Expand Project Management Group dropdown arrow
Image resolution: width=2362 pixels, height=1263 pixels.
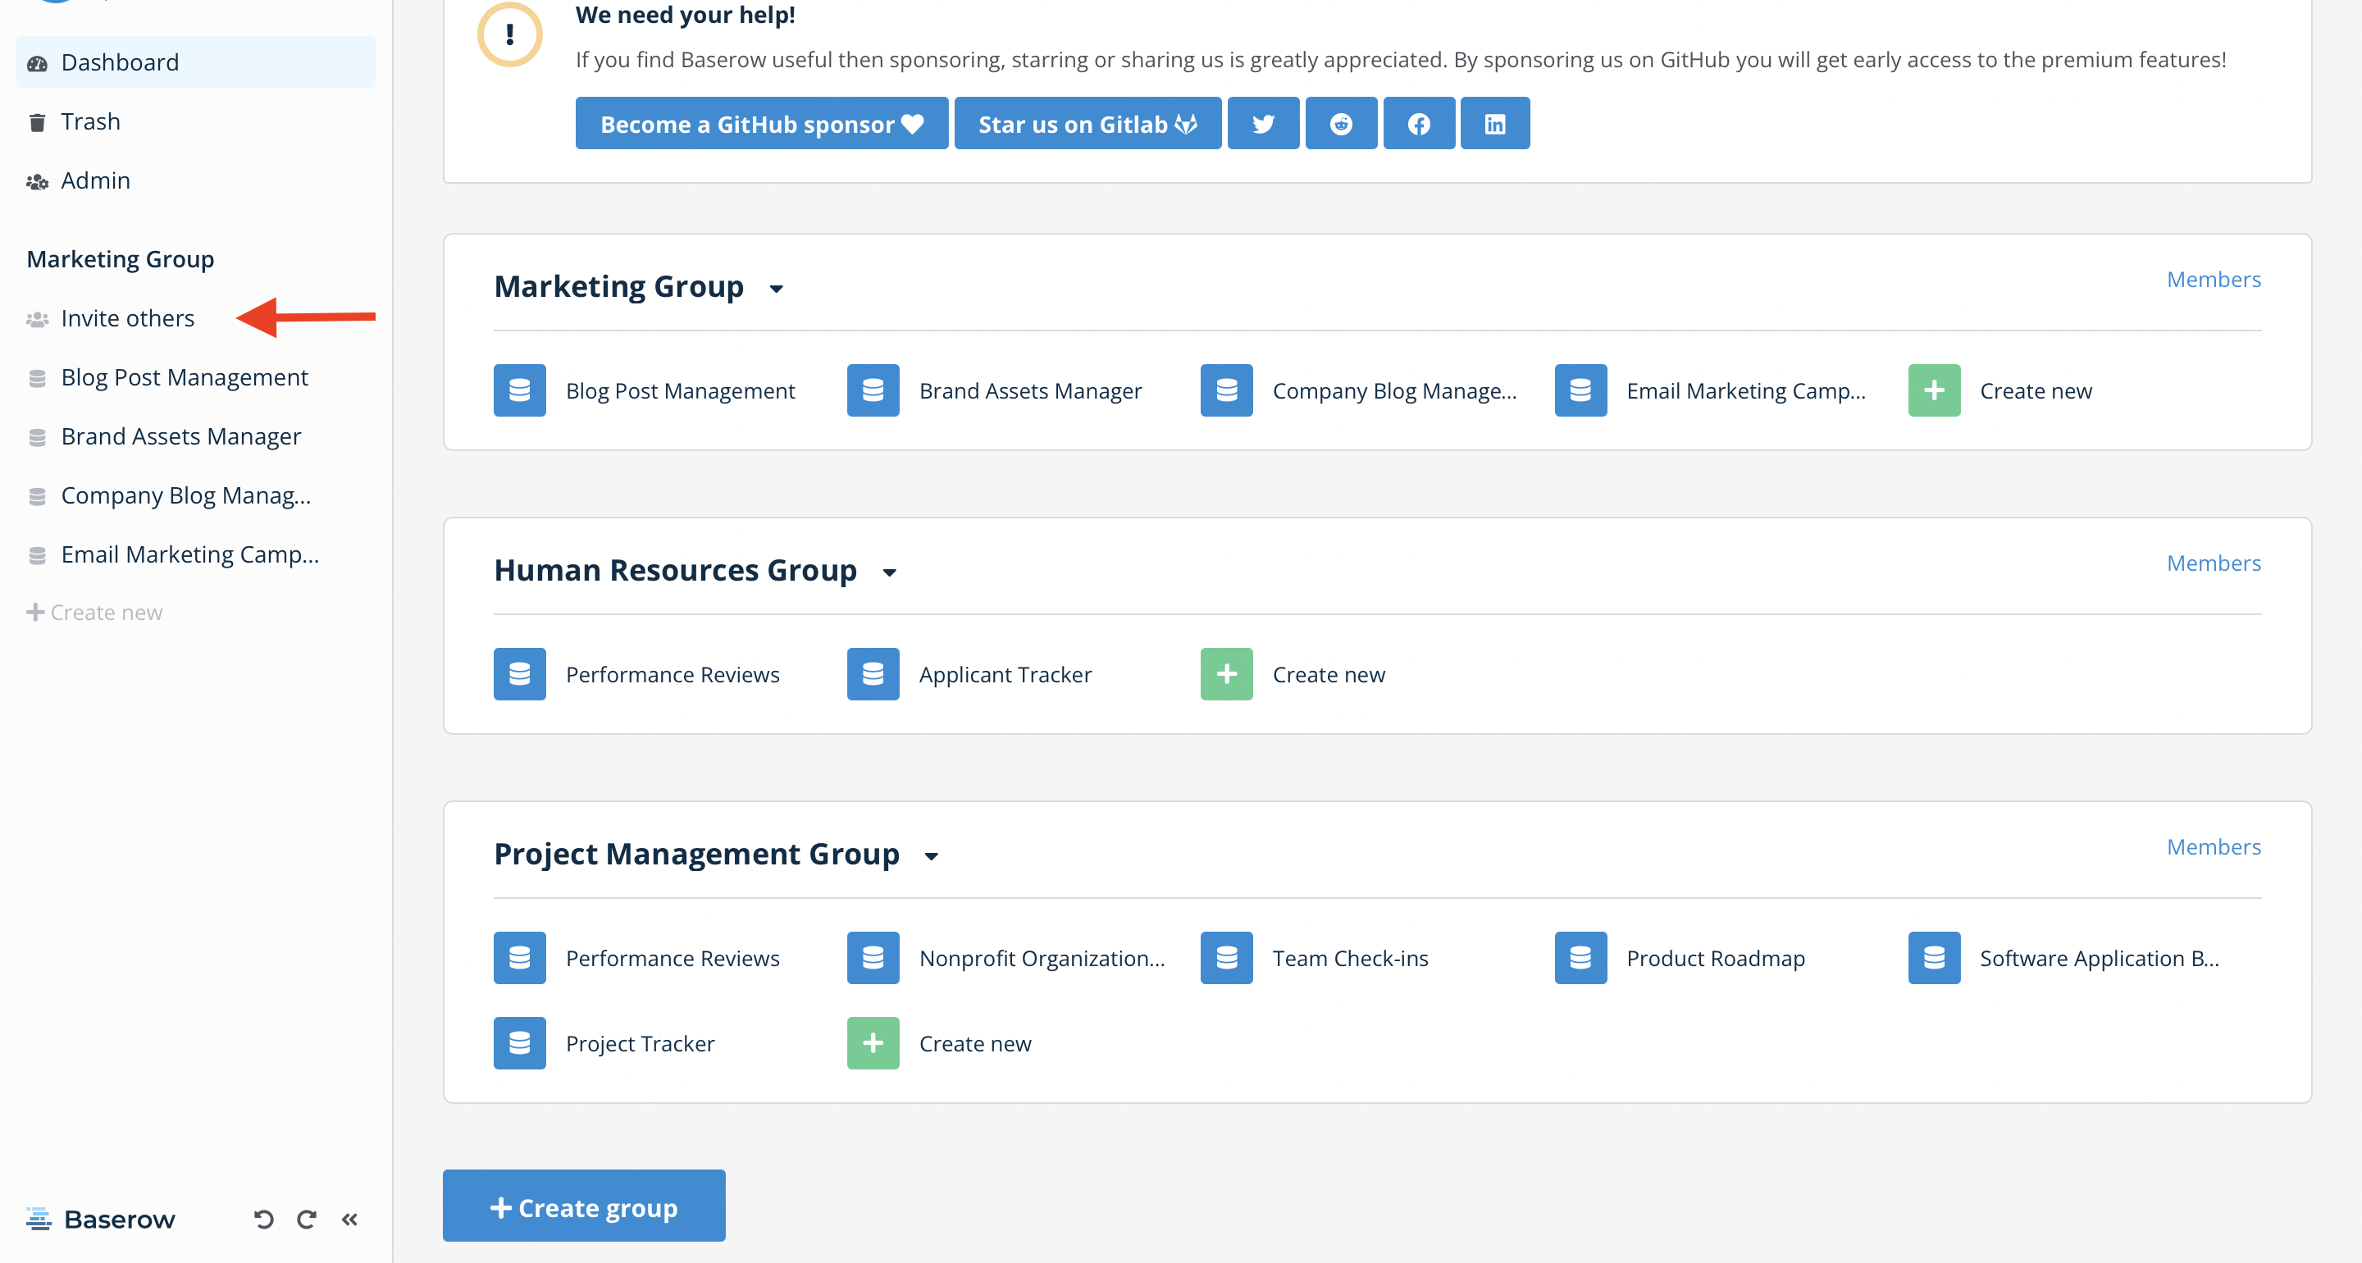click(931, 857)
